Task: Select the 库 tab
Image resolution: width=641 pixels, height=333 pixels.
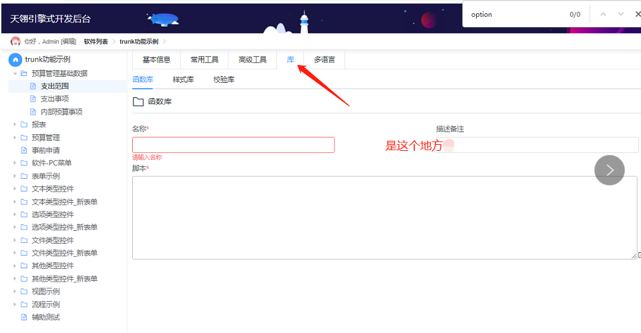Action: pyautogui.click(x=290, y=59)
